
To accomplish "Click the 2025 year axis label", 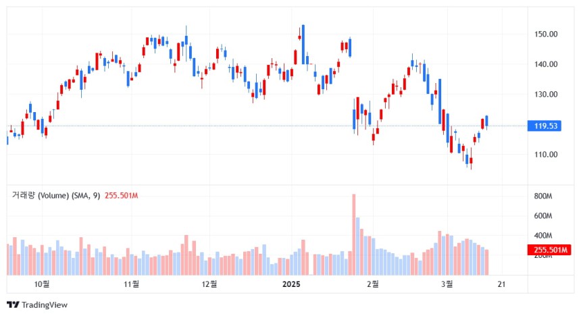I will (x=291, y=284).
